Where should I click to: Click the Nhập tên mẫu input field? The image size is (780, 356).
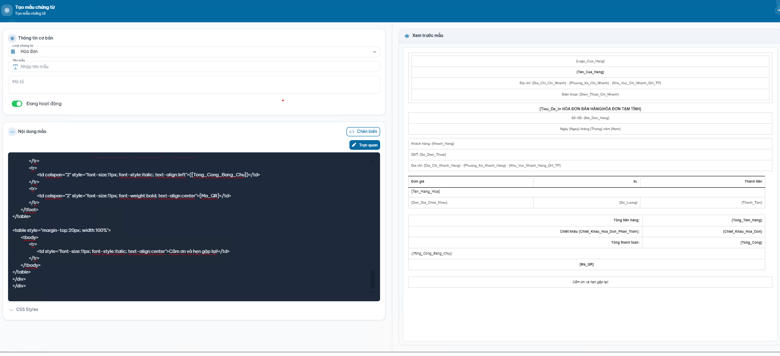pos(198,67)
